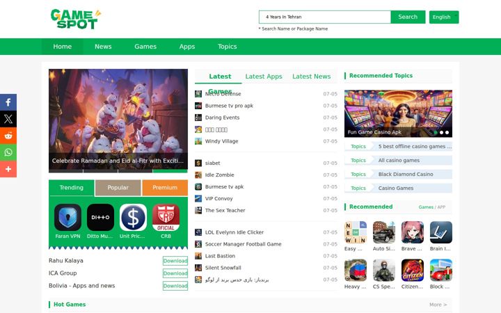This screenshot has height=313, width=501.
Task: Go to Home in navigation bar
Action: [63, 47]
